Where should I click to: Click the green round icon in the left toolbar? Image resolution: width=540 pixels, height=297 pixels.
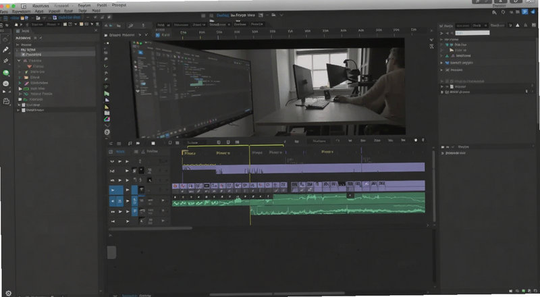coord(6,73)
